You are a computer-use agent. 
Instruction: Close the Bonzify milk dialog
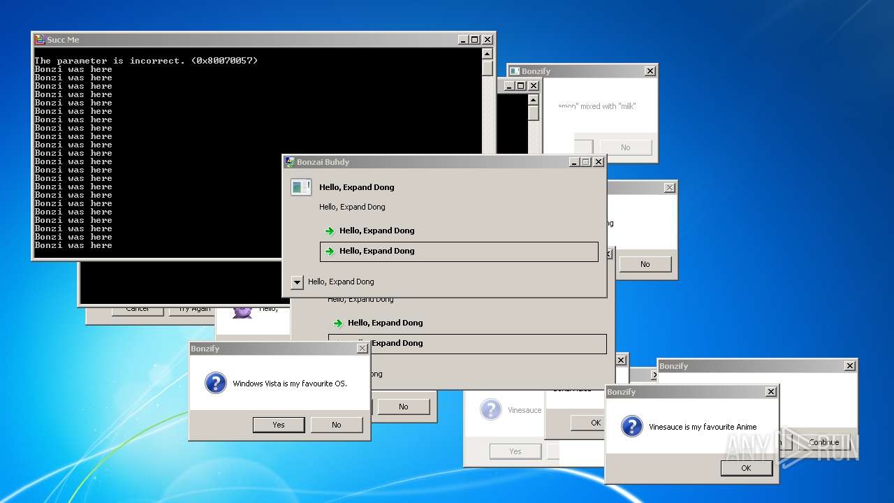[x=650, y=71]
